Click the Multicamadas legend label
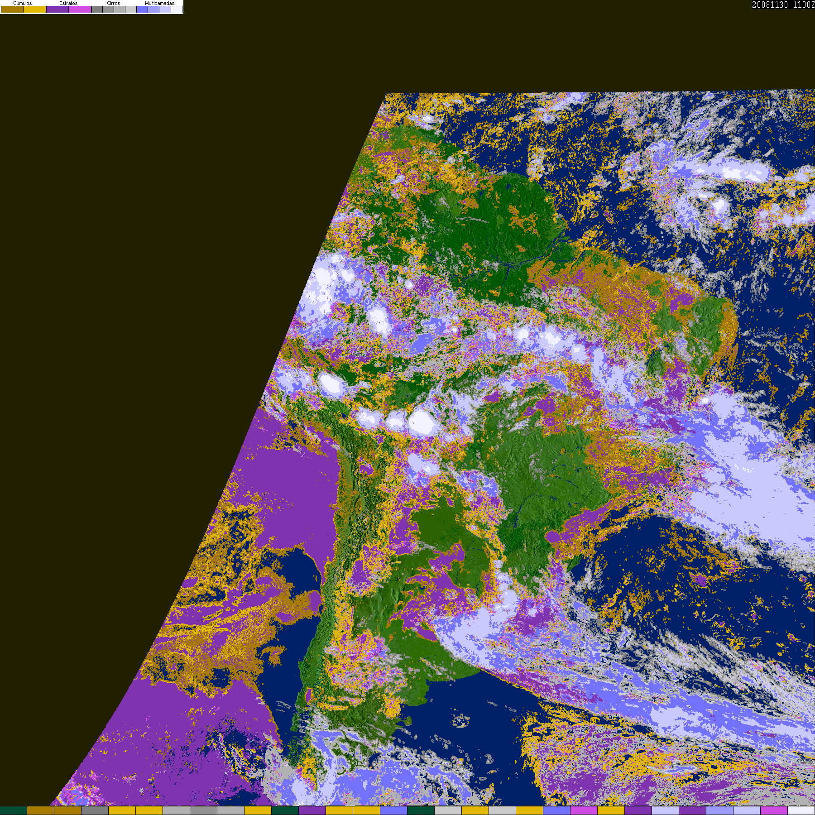815x815 pixels. click(160, 3)
